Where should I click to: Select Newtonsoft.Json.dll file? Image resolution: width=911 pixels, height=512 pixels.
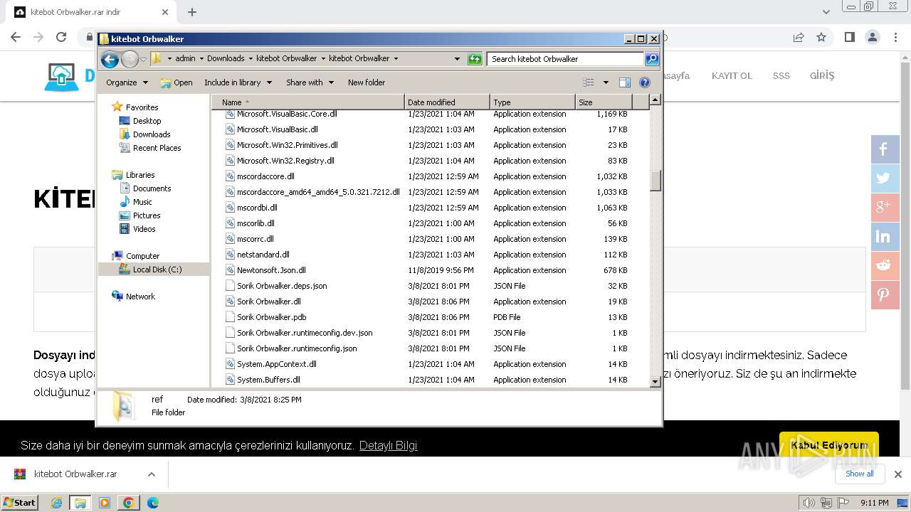coord(271,270)
